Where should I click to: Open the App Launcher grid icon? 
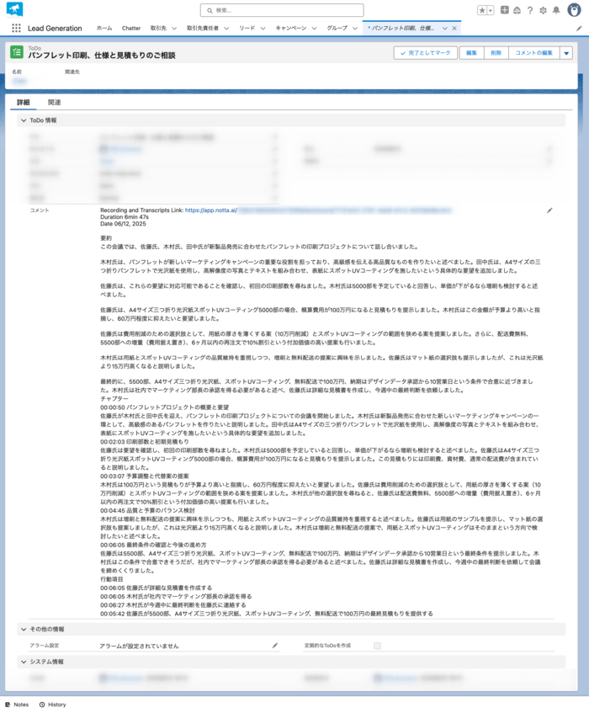[x=16, y=28]
